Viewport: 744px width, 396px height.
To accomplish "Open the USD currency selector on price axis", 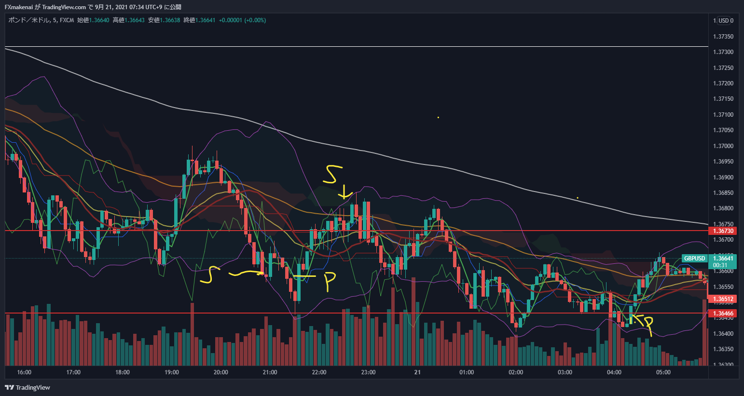I will (724, 20).
